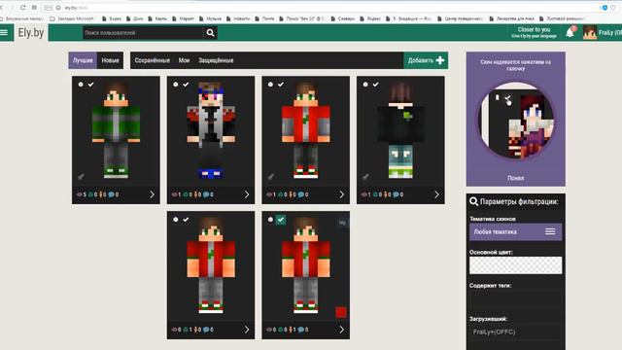Open the Музыка bookmark in the browser bar
The image size is (622, 350).
(210, 18)
